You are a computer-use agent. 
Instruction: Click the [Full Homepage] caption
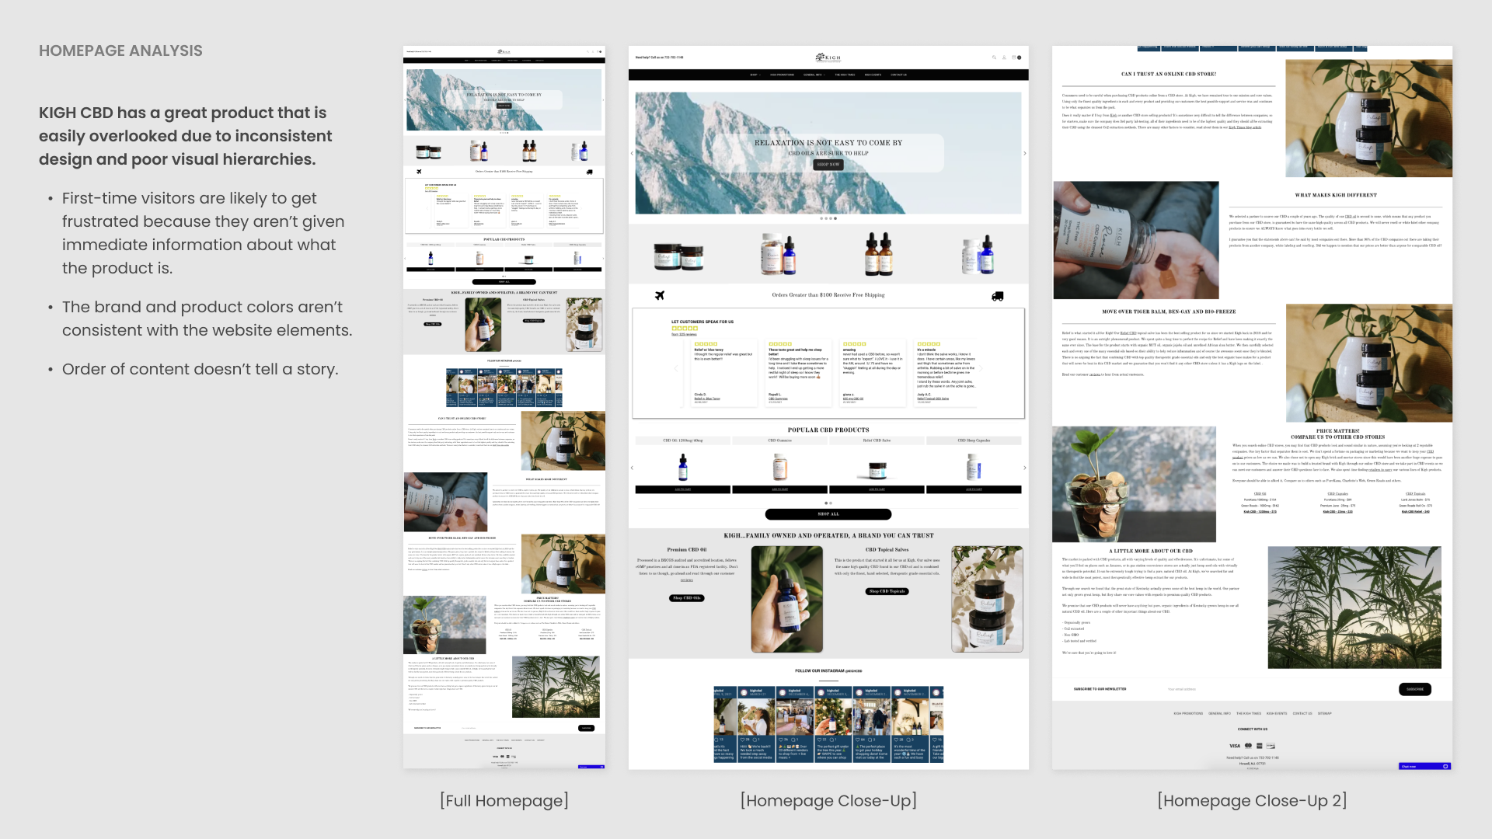pos(504,801)
